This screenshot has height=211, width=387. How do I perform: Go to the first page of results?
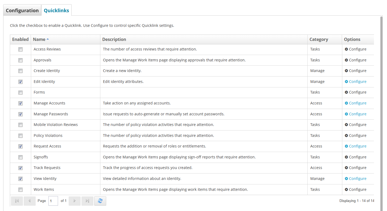pyautogui.click(x=17, y=201)
